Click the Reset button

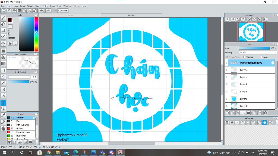pos(63,11)
